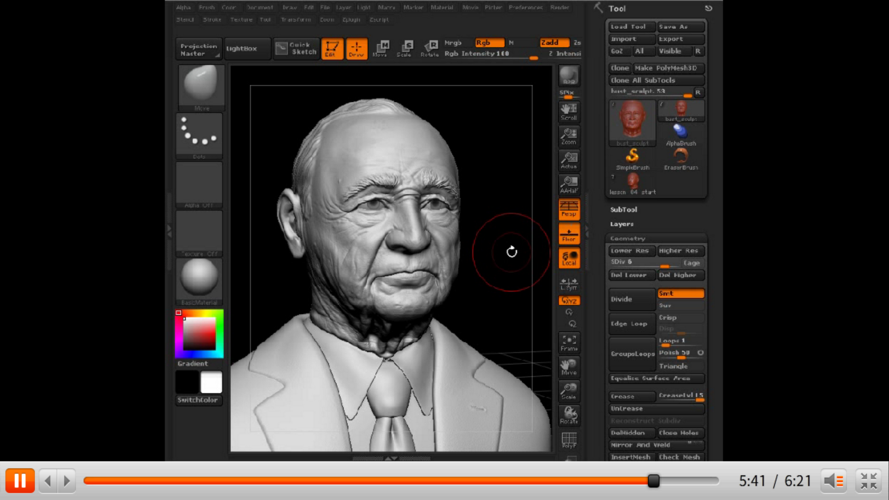Select the Draw mode icon
The height and width of the screenshot is (500, 889).
pos(357,48)
